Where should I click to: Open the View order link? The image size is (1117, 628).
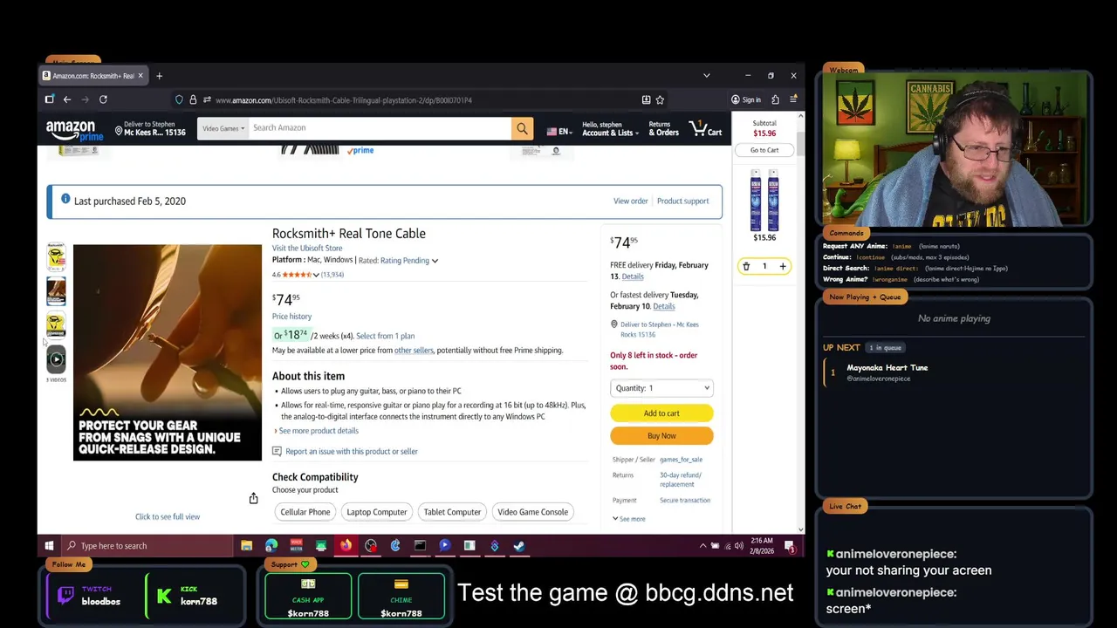click(630, 201)
